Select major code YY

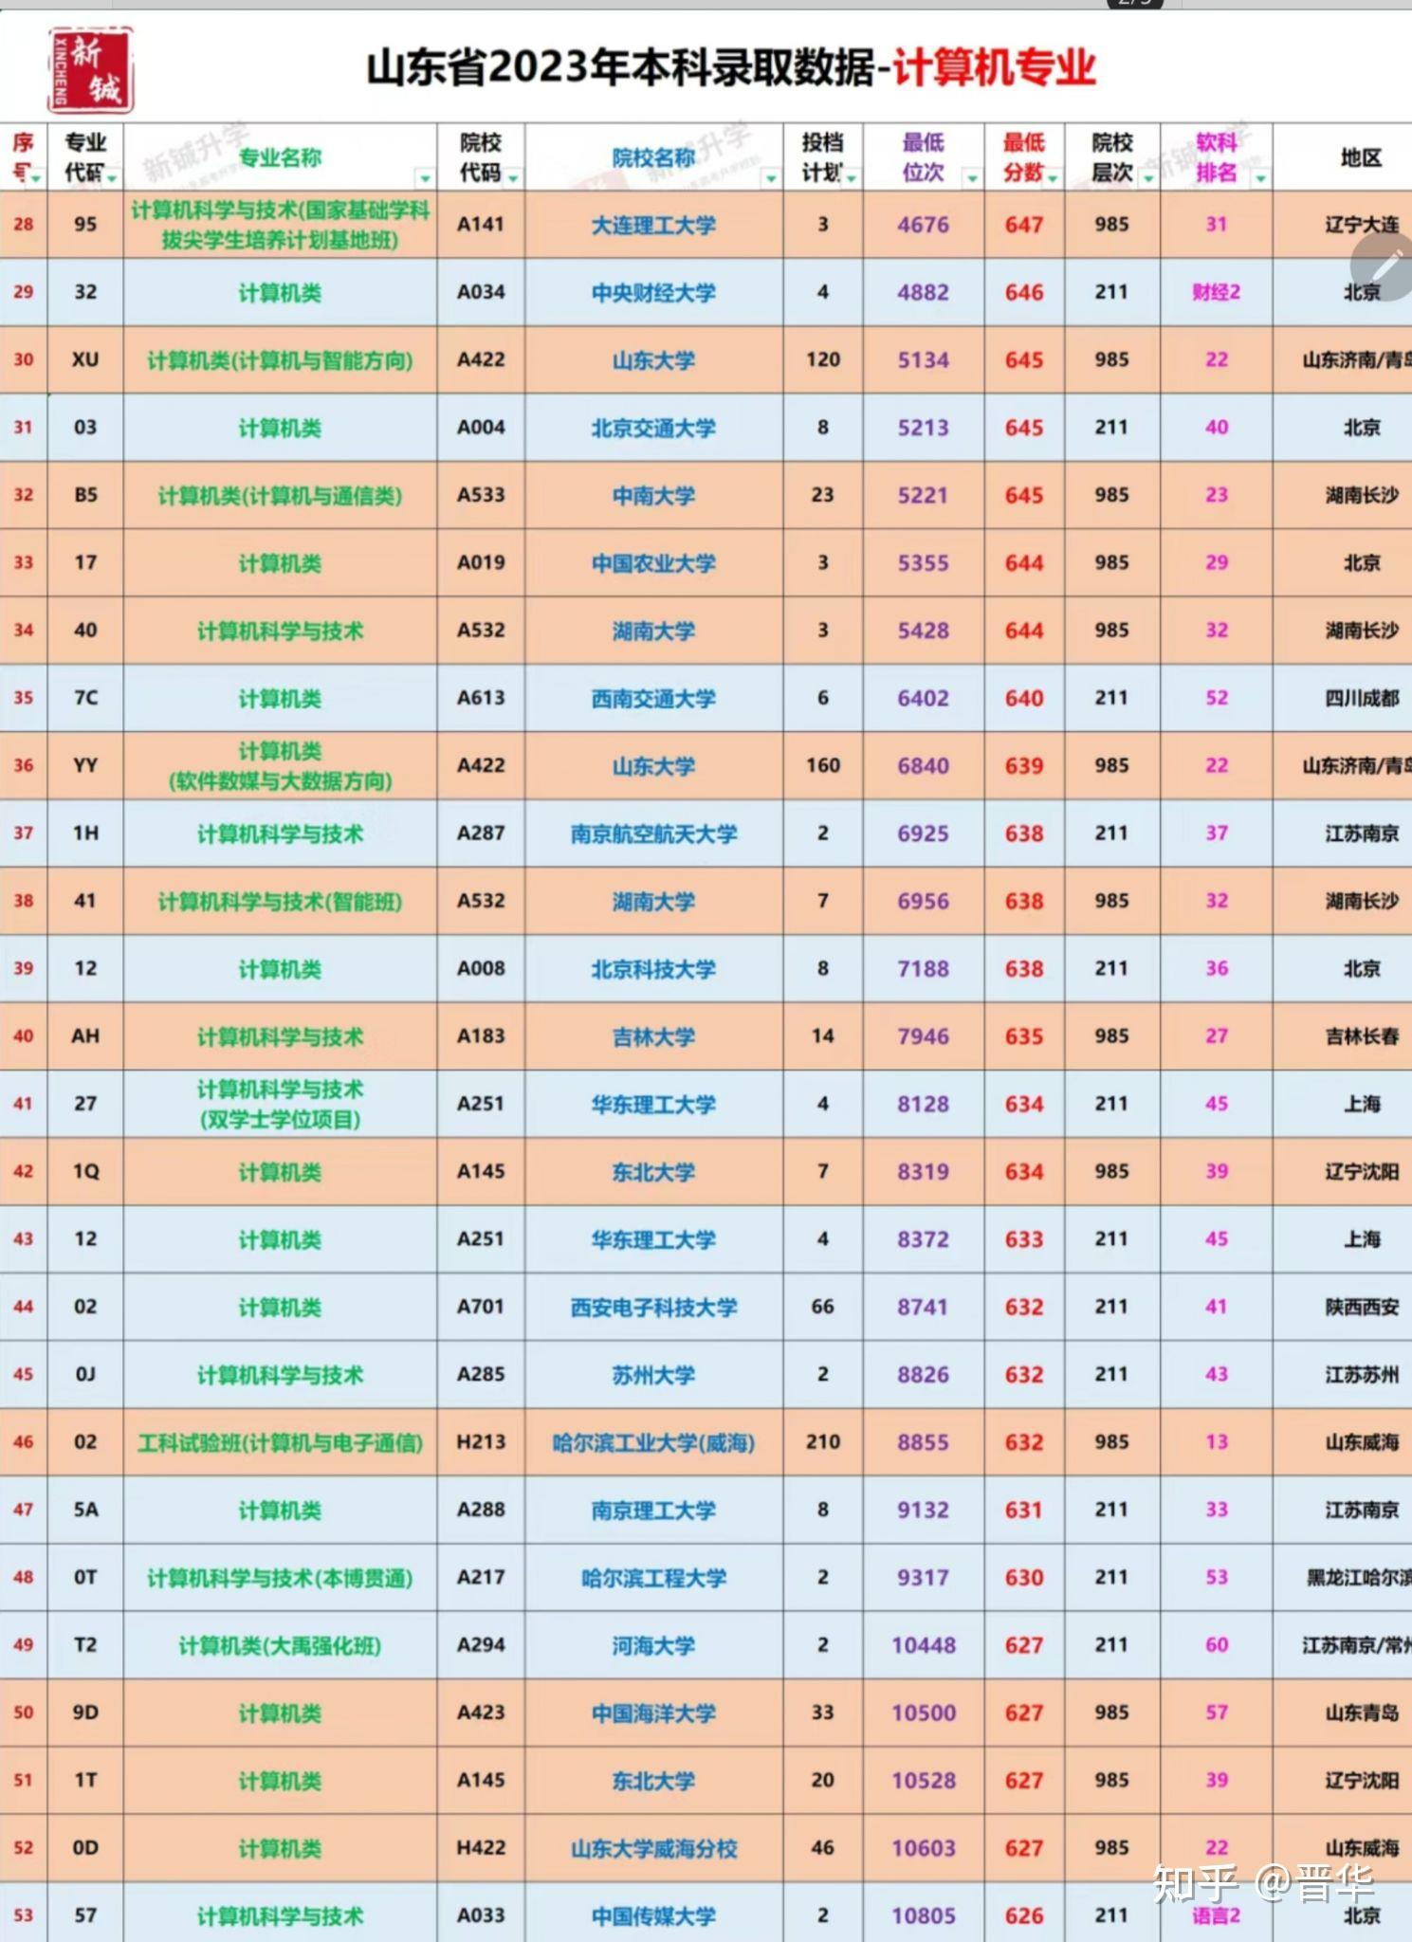[85, 765]
